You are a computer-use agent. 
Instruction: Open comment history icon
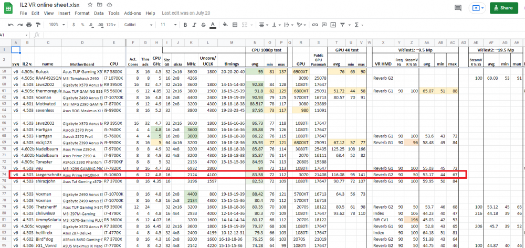coord(458,8)
